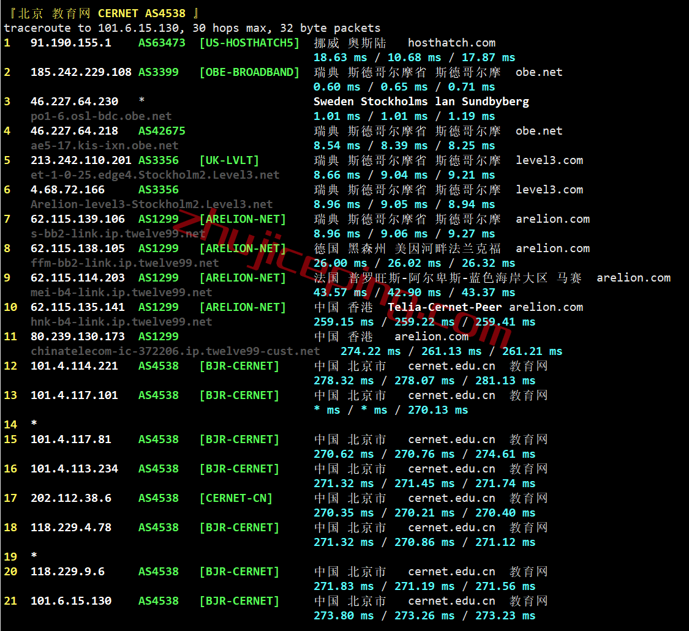Click hostname chinatelecom-ic-372206.ip.twelve99-cust.net
The image size is (689, 631).
[x=175, y=352]
